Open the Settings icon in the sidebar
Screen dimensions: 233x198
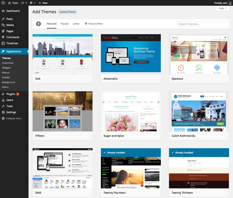pyautogui.click(x=3, y=112)
